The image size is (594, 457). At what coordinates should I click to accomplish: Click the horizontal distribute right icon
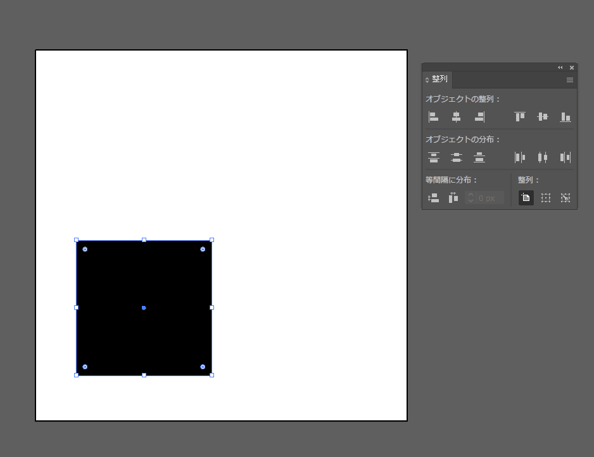(x=566, y=157)
